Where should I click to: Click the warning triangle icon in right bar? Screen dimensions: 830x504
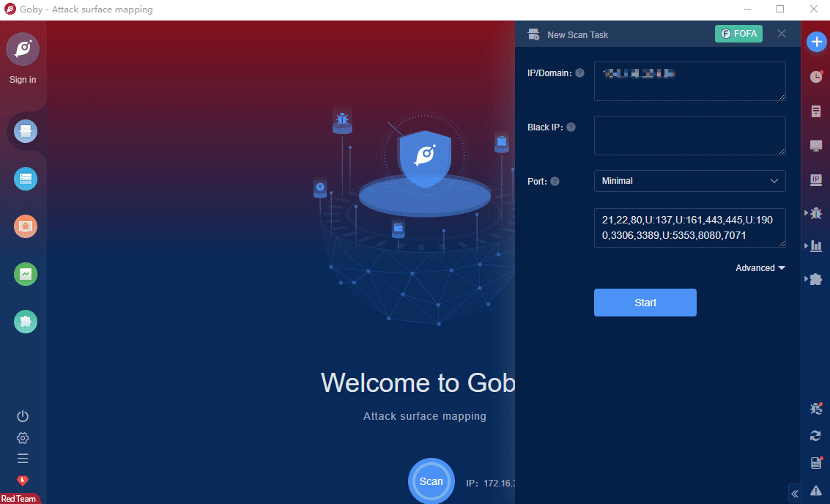(816, 491)
